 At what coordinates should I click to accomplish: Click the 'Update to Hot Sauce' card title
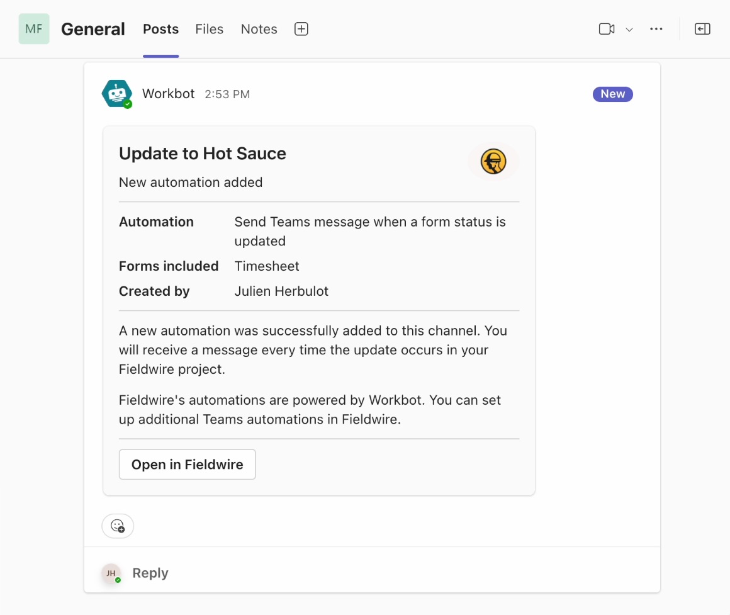click(x=203, y=154)
